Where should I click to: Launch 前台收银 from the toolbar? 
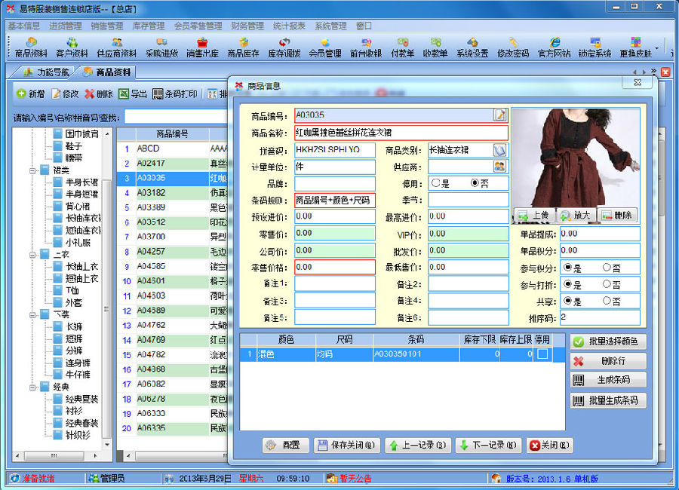pos(366,47)
